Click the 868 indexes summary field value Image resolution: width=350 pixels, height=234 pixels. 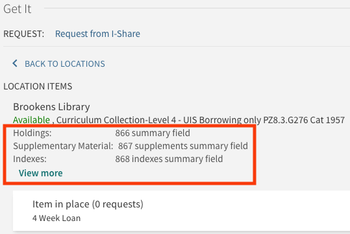169,159
